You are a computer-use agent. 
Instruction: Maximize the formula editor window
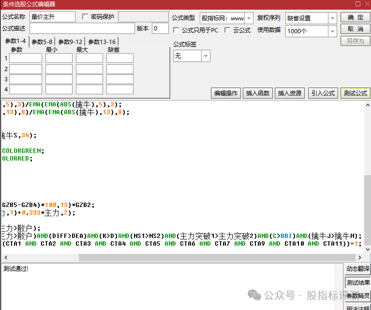(x=358, y=4)
